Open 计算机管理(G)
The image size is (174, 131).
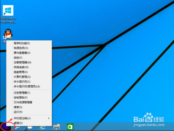click(29, 77)
